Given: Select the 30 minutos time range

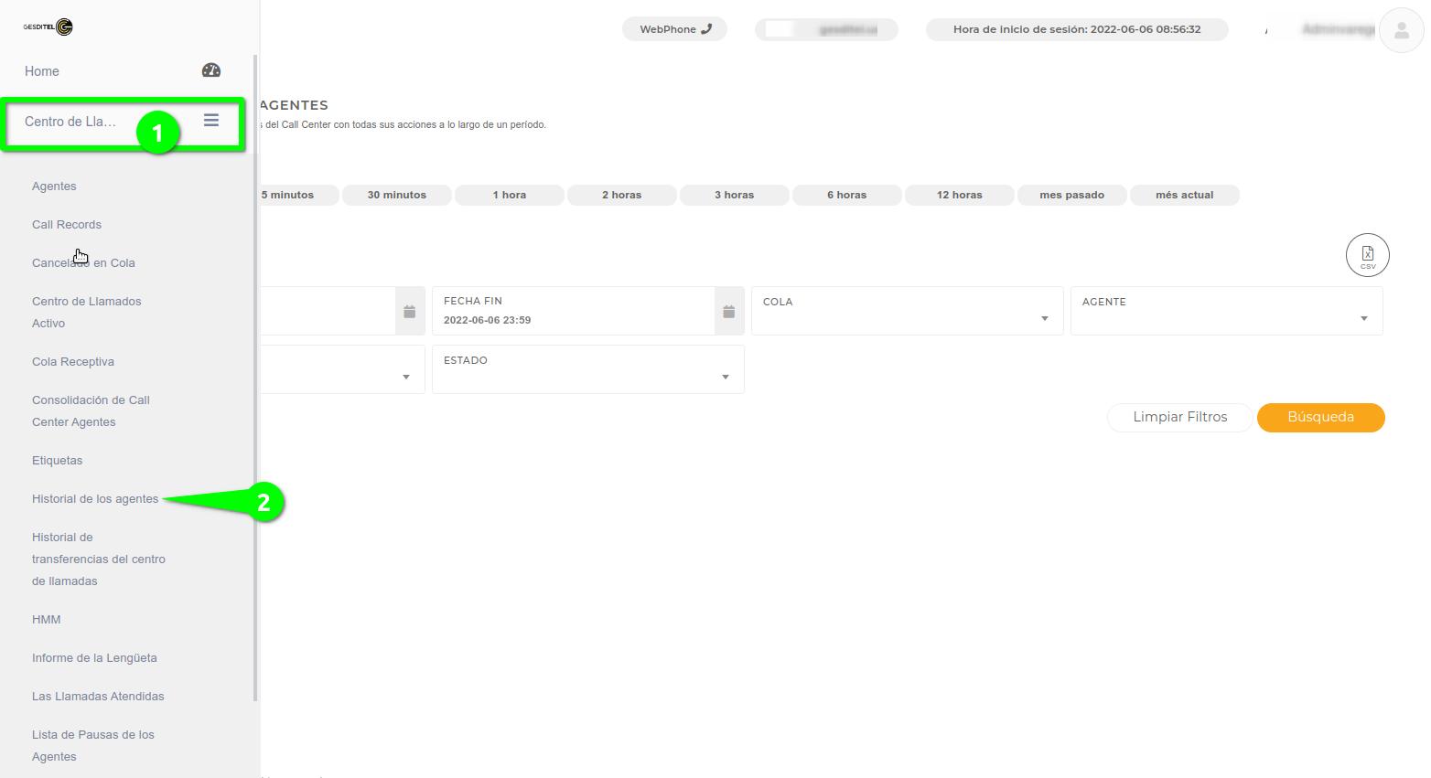Looking at the screenshot, I should point(396,195).
